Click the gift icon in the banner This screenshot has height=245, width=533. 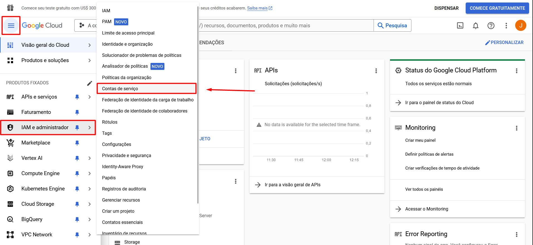[x=10, y=8]
